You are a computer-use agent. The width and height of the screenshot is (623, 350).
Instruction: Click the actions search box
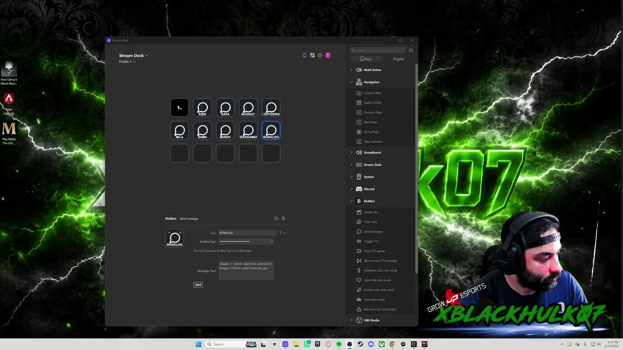pyautogui.click(x=378, y=50)
